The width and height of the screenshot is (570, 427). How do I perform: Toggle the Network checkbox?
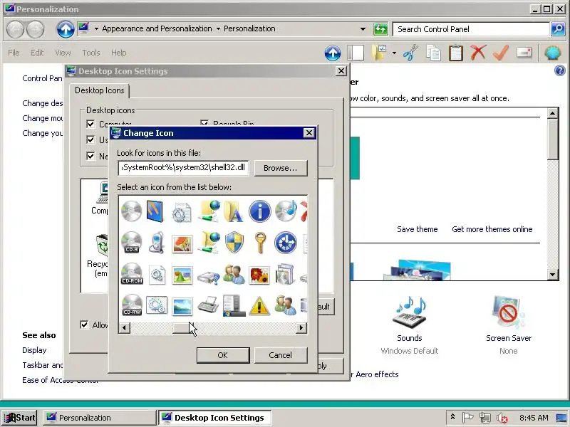click(90, 156)
